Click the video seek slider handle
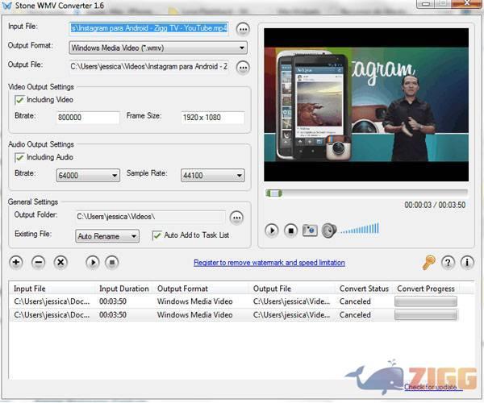 tap(273, 193)
